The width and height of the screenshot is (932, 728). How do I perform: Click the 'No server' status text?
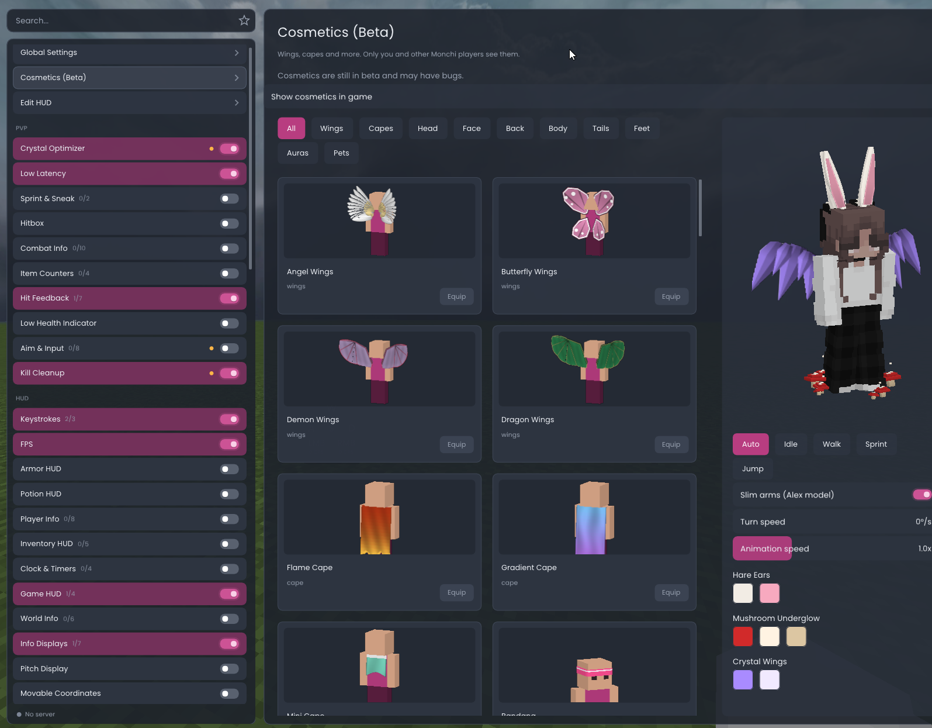point(40,715)
